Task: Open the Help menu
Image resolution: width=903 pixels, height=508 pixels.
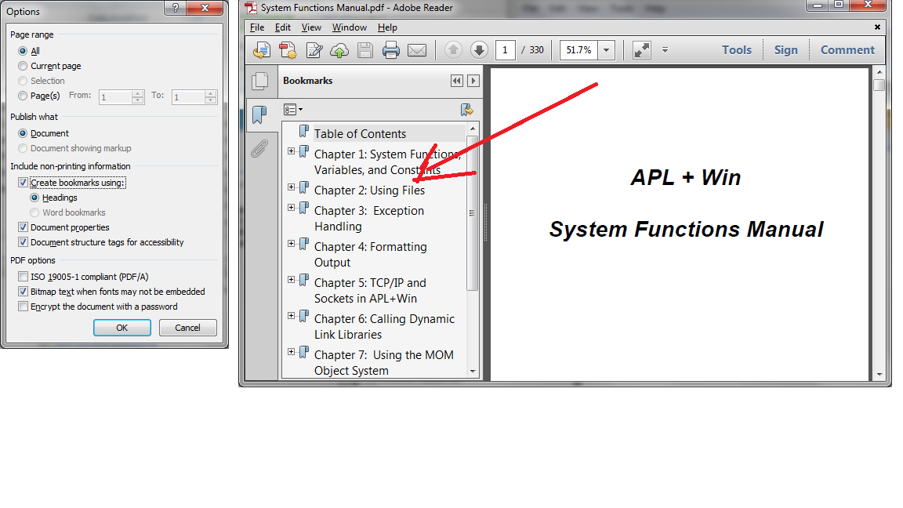Action: click(387, 27)
